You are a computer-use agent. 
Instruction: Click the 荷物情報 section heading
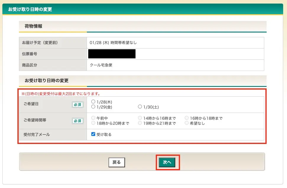pyautogui.click(x=33, y=26)
